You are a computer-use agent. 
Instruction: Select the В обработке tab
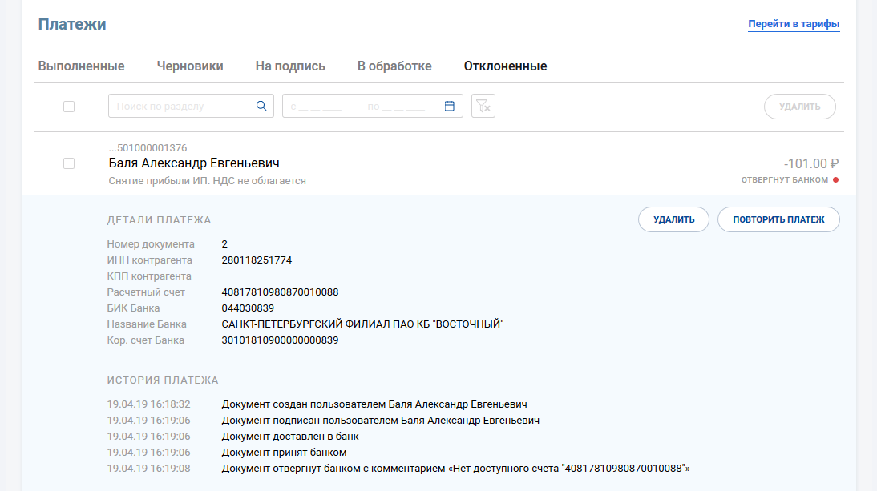pos(394,66)
